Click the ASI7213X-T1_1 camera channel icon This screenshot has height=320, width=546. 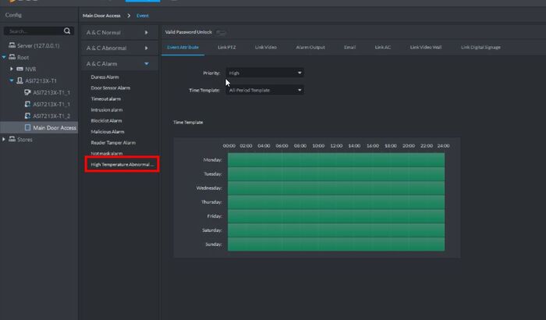[27, 92]
